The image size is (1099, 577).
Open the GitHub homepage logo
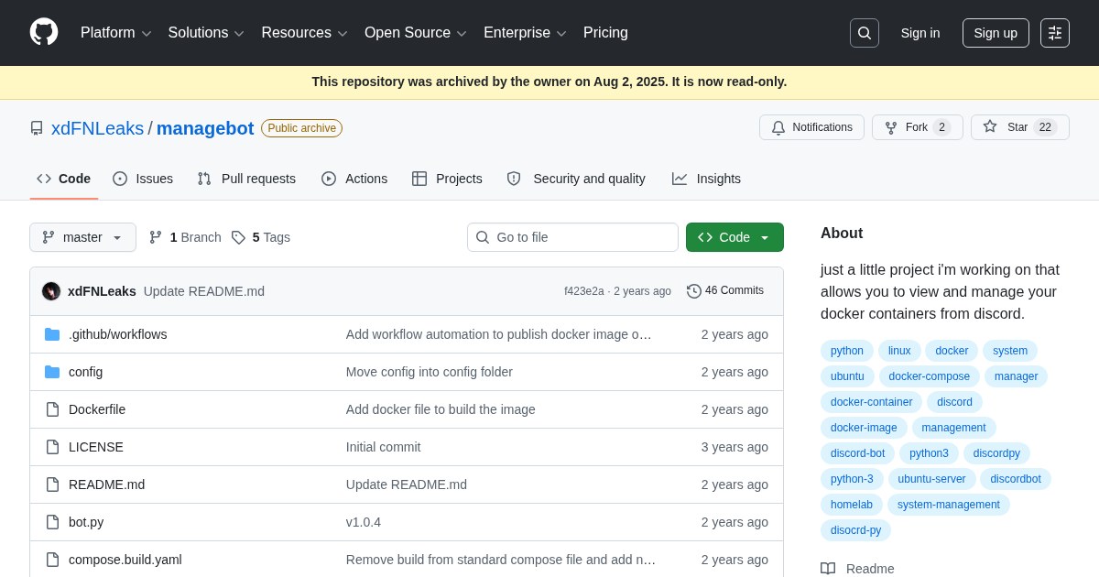click(44, 32)
